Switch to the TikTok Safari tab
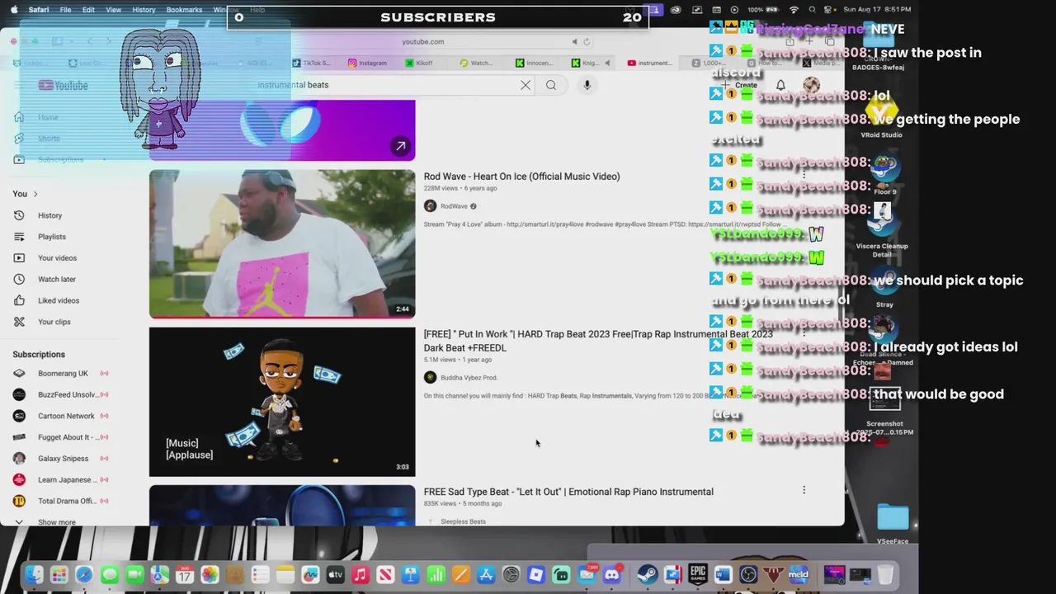The height and width of the screenshot is (594, 1056). (312, 63)
